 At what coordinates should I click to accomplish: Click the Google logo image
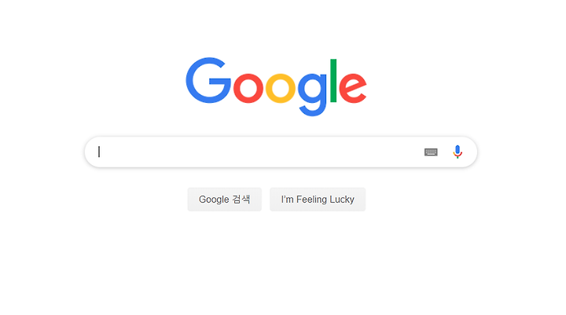[276, 86]
